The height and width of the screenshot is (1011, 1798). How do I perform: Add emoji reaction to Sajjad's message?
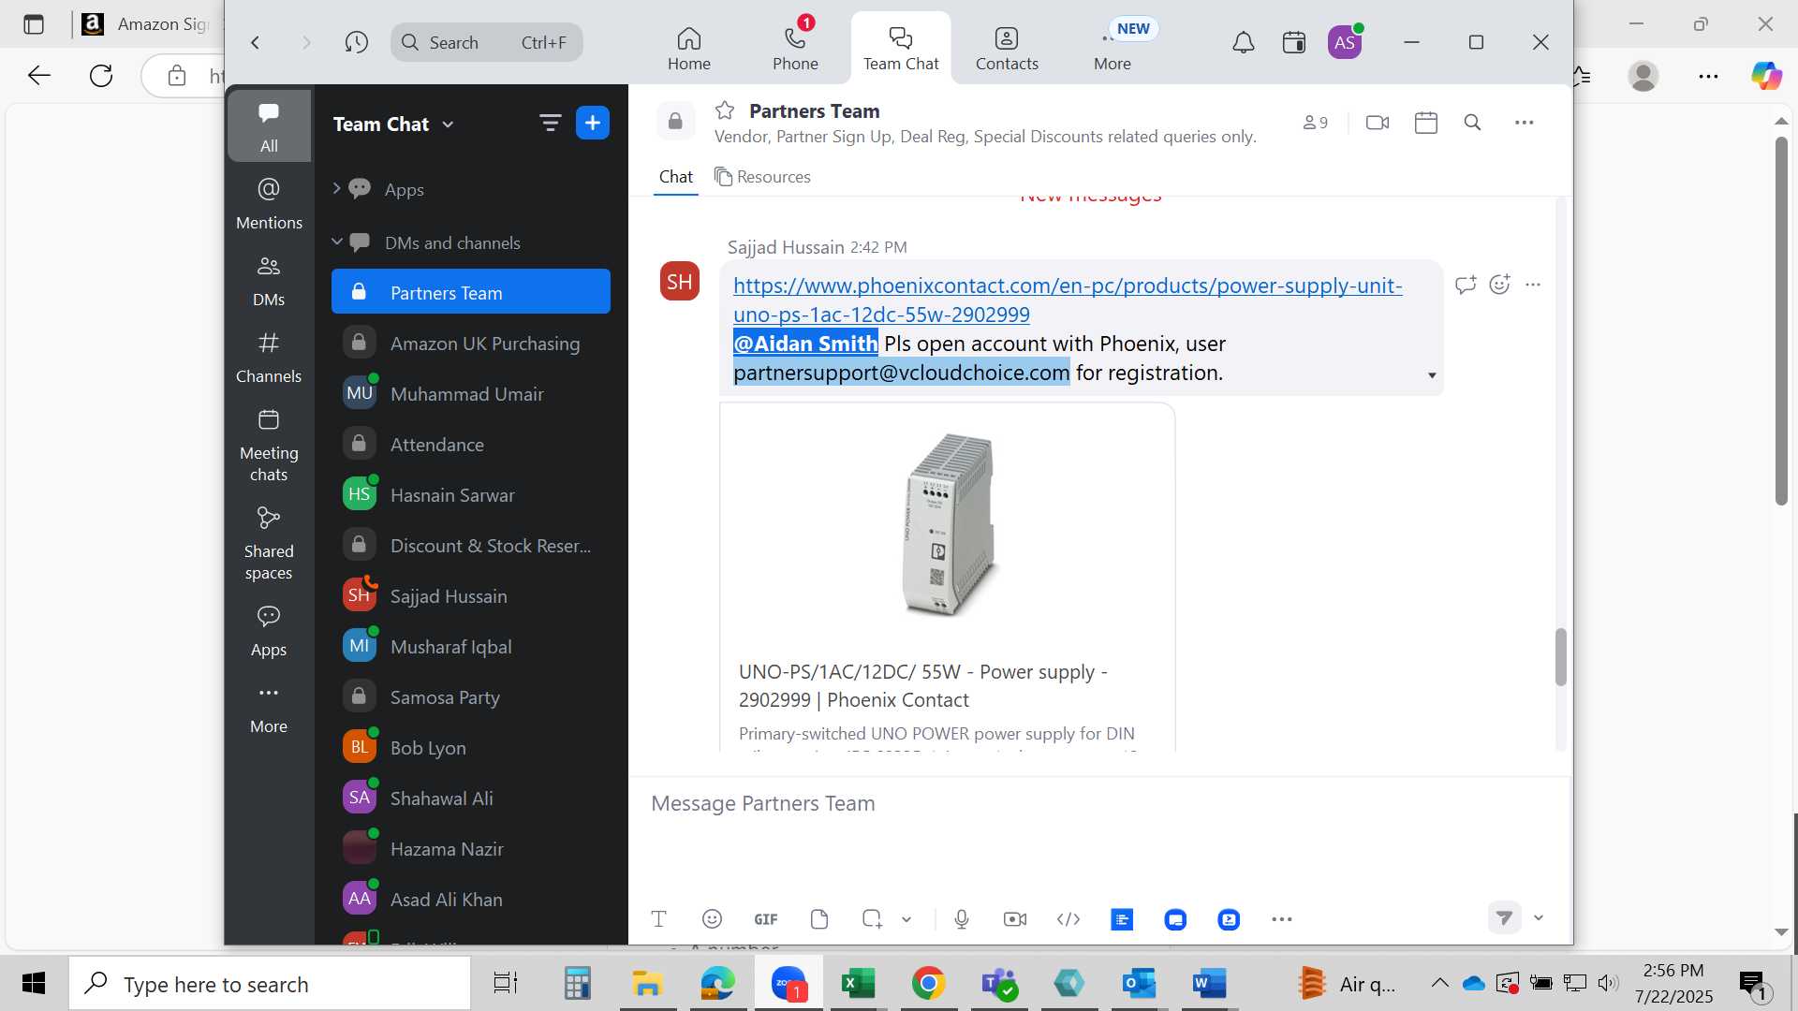1500,285
